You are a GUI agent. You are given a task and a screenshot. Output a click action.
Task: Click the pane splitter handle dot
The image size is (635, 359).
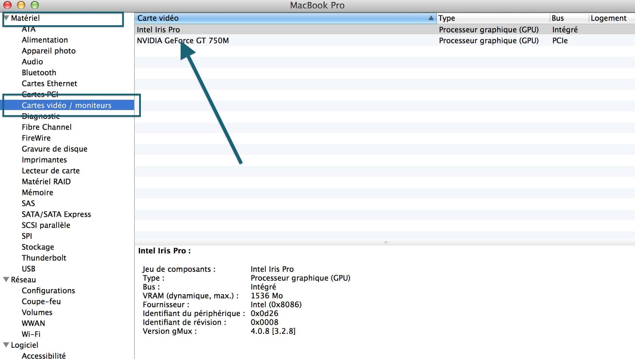tap(386, 243)
